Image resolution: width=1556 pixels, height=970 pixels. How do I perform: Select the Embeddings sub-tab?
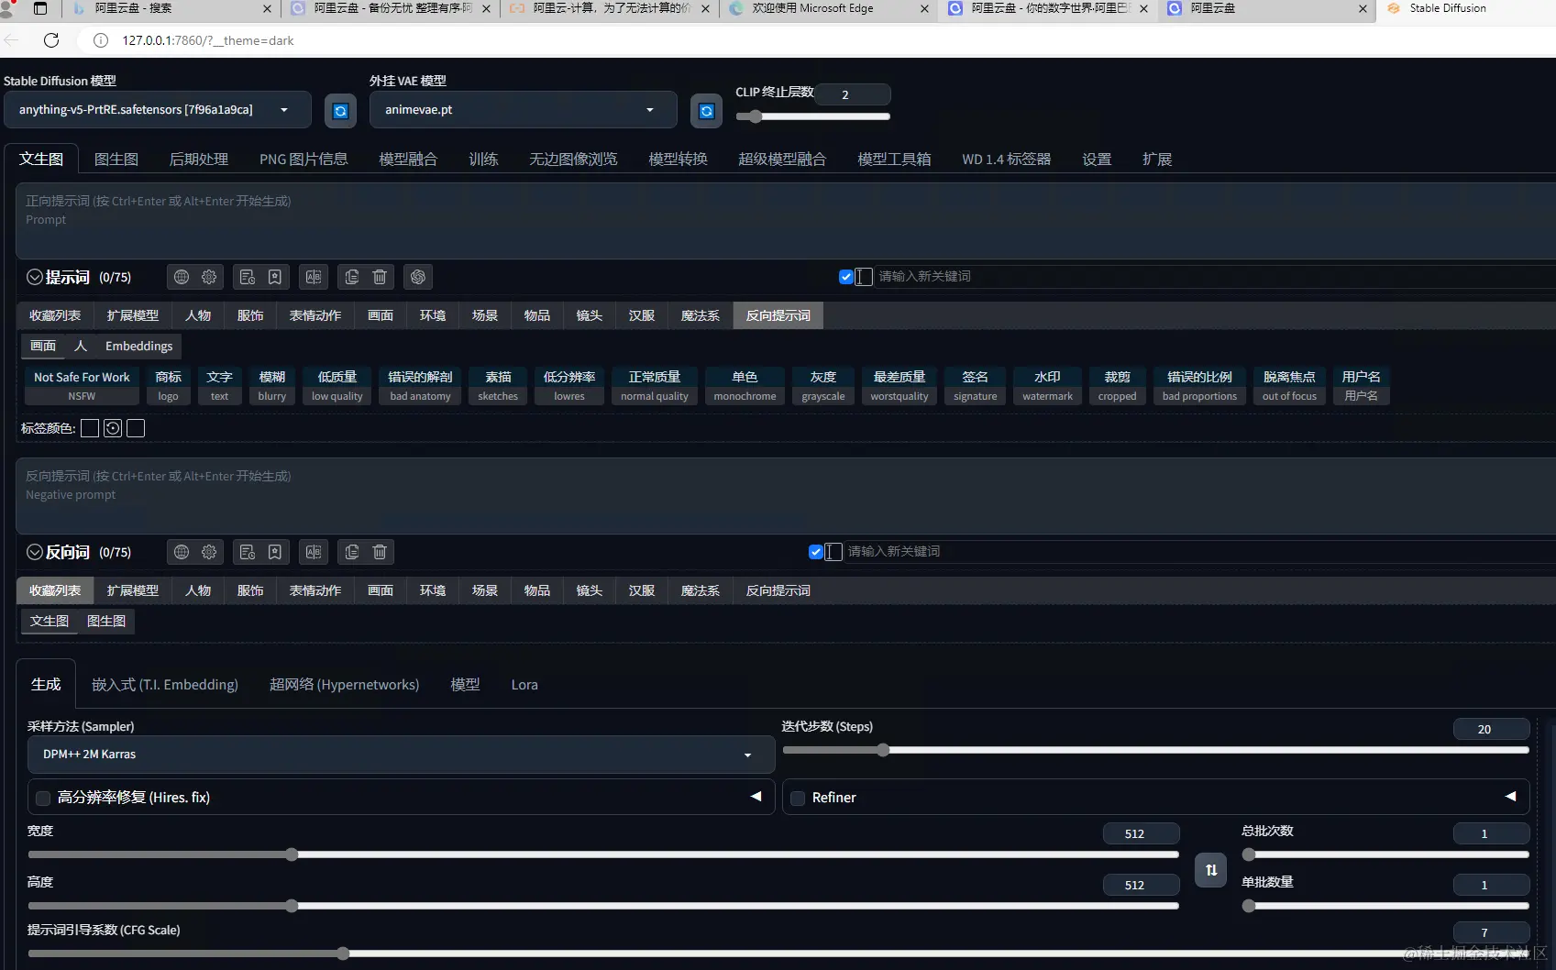[138, 347]
